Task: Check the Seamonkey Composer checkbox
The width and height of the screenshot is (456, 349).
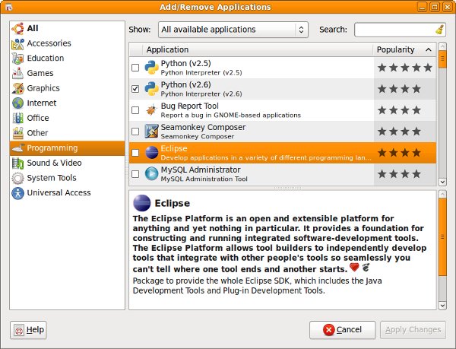Action: tap(135, 132)
